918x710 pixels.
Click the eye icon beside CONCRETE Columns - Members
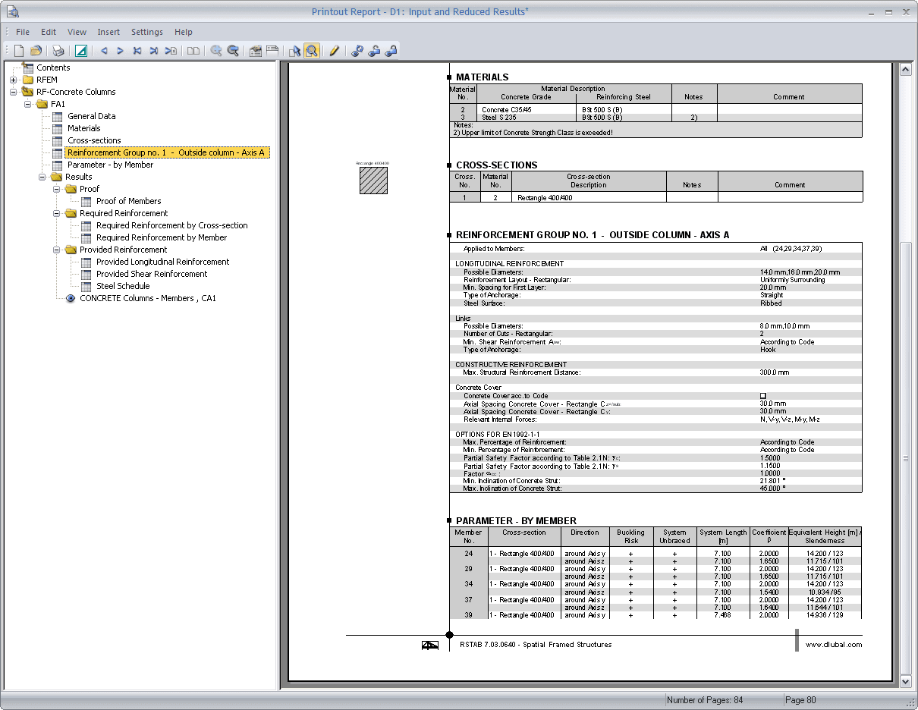tap(71, 298)
